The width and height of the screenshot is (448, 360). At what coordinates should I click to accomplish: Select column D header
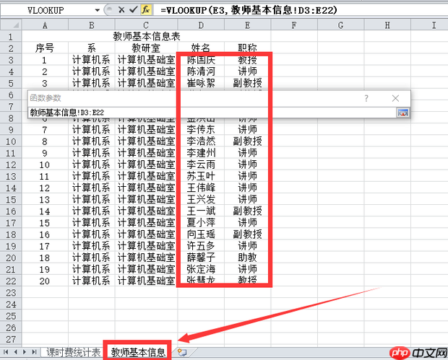point(201,25)
